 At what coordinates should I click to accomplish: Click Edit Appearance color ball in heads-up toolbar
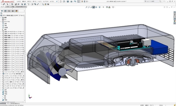coord(107,7)
